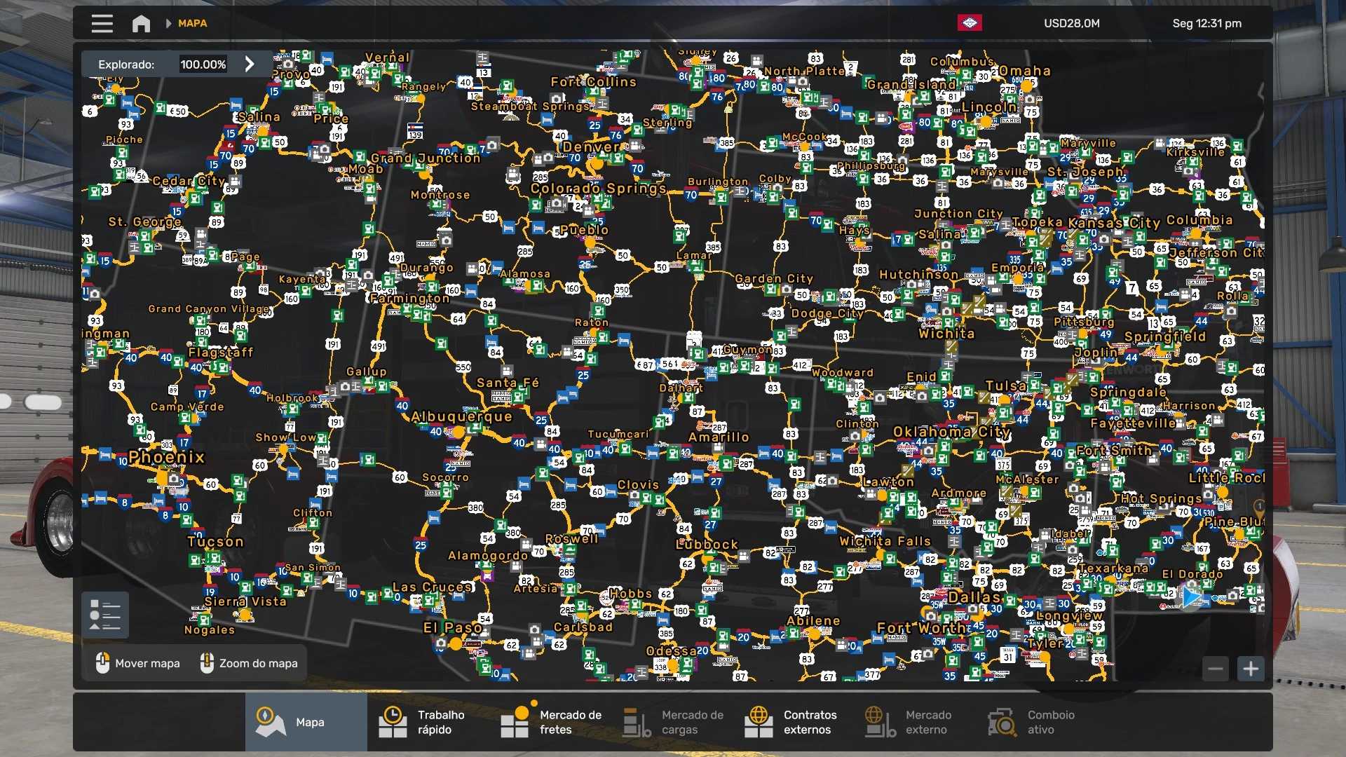This screenshot has width=1346, height=757.
Task: Click the Phoenix city marker
Action: coord(163,477)
